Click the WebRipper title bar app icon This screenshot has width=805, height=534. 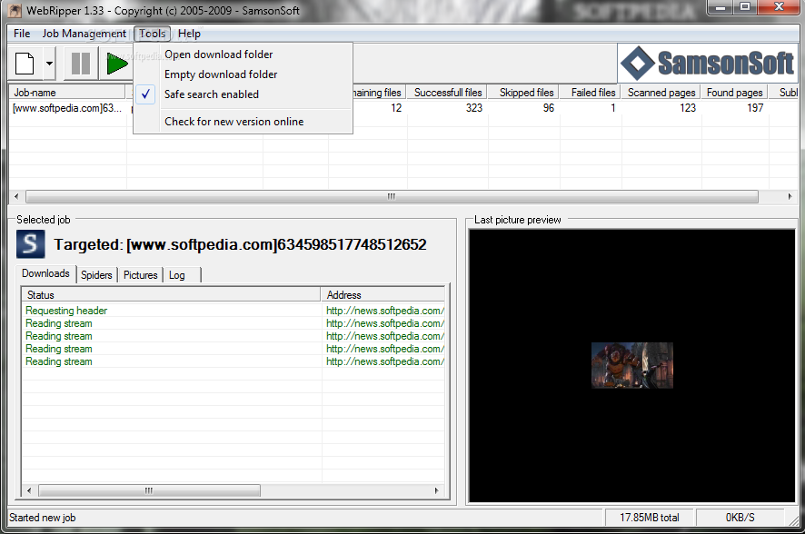coord(15,10)
